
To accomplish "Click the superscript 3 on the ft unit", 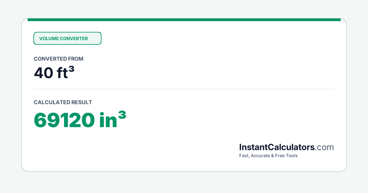I will 71,70.
